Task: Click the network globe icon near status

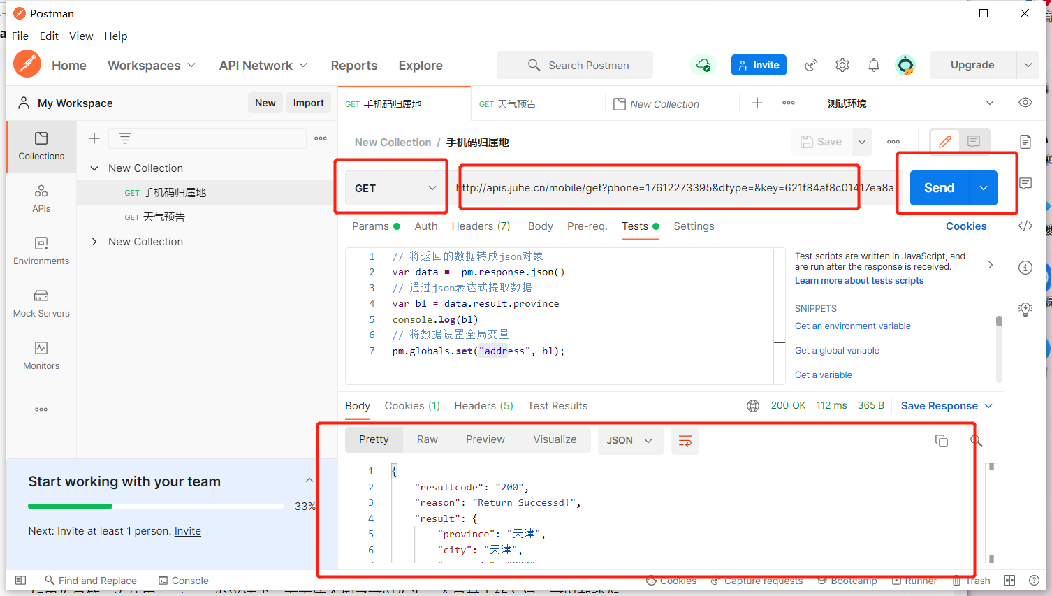Action: [x=753, y=406]
